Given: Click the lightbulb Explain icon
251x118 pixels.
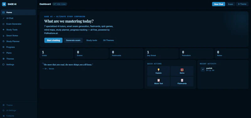Looking at the screenshot, I should pos(158,70).
